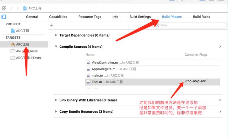228x138 pixels.
Task: Click the Name column header
Action: tap(90, 55)
